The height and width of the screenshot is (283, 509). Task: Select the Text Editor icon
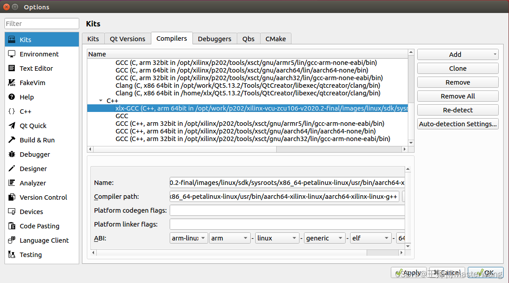[x=12, y=68]
